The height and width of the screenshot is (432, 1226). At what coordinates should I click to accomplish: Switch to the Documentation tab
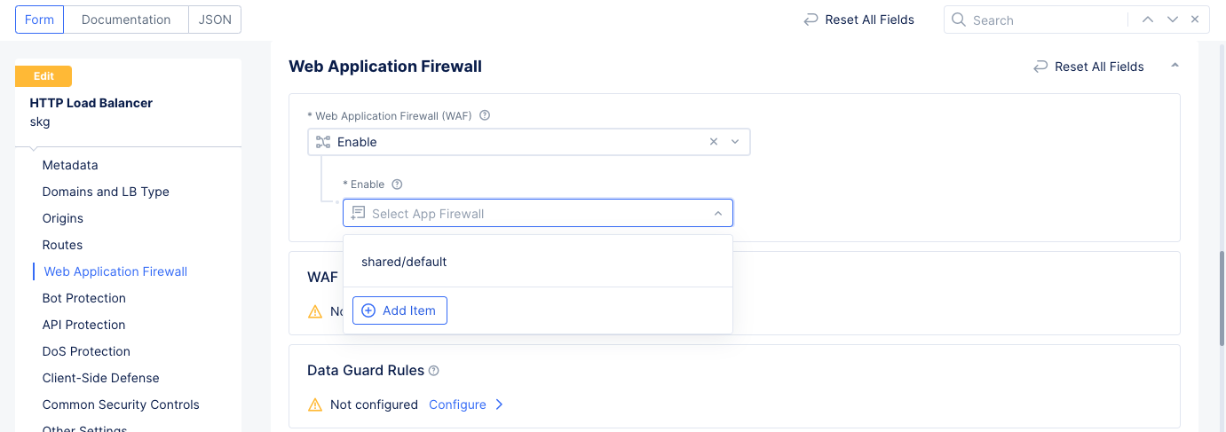(x=126, y=20)
